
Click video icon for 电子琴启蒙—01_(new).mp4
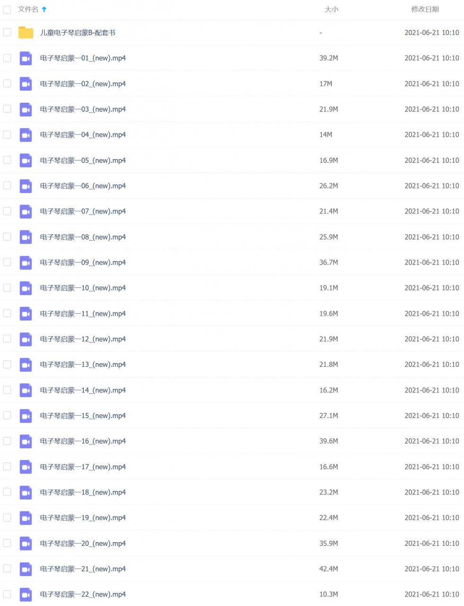click(x=26, y=58)
